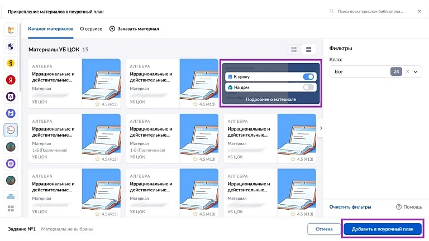Image resolution: width=429 pixels, height=241 pixels.
Task: Switch to the "О сервисе" tab
Action: 91,28
